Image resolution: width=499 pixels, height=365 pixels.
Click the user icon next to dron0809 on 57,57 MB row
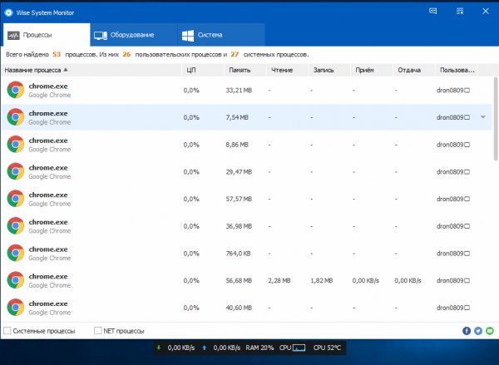coord(467,200)
